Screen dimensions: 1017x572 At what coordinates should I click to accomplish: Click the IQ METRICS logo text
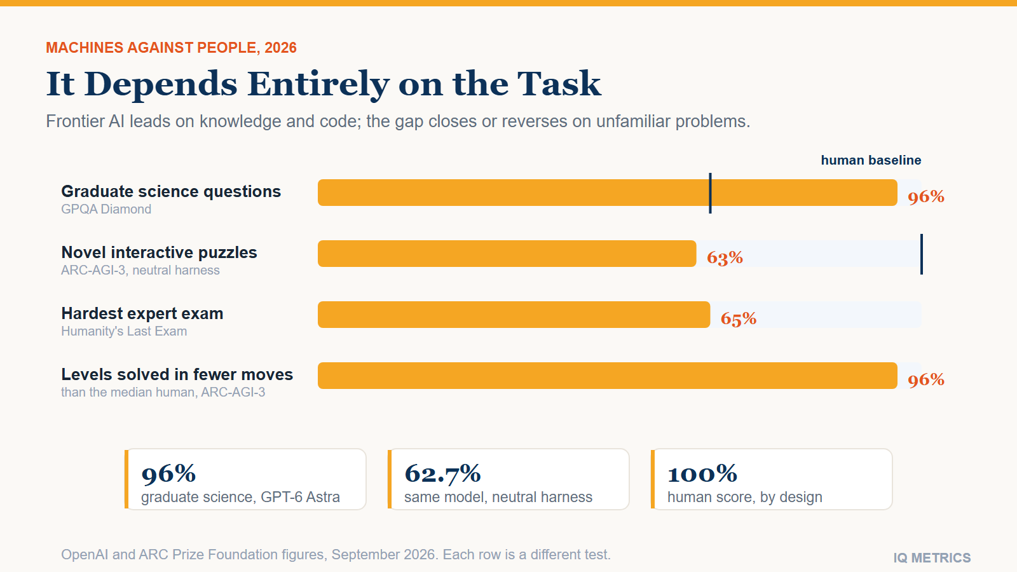(932, 557)
